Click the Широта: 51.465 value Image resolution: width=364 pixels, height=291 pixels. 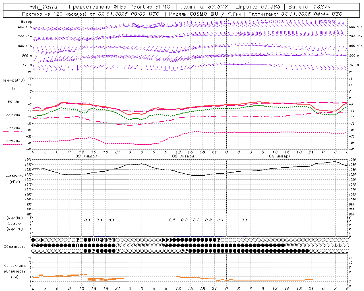coord(258,7)
